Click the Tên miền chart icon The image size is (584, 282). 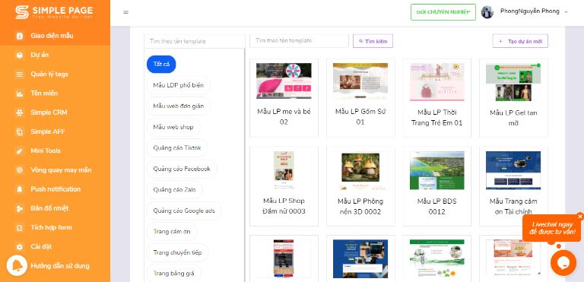point(19,93)
